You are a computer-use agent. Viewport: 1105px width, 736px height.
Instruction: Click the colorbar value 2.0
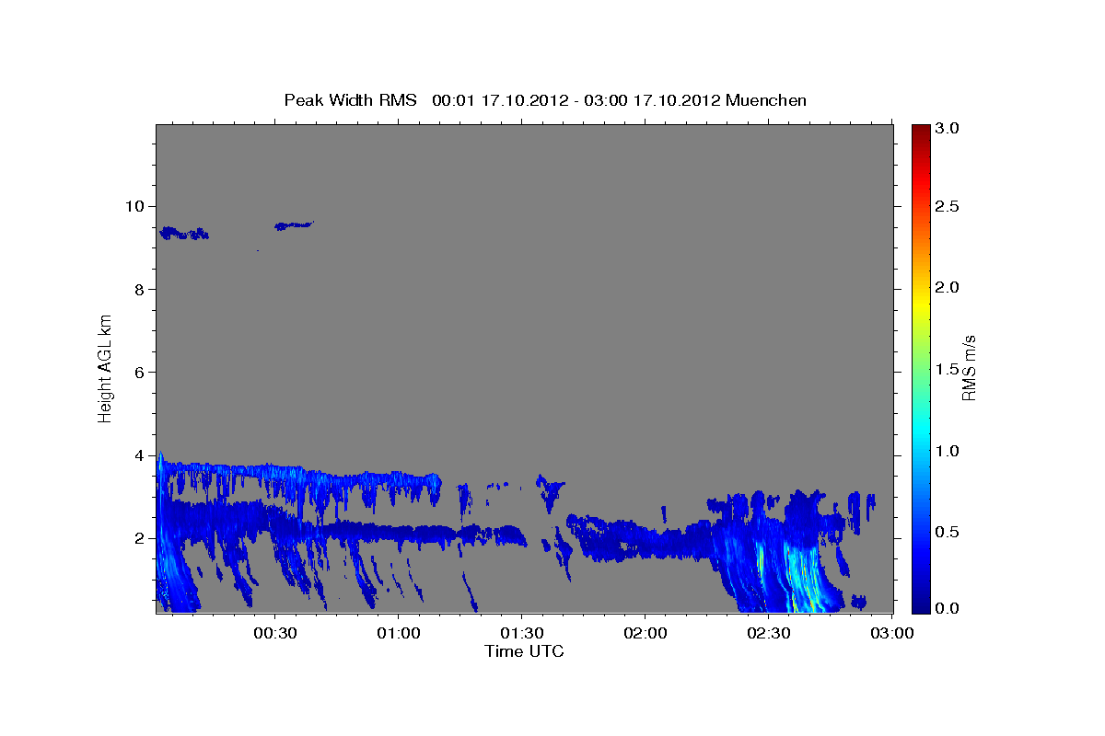948,288
